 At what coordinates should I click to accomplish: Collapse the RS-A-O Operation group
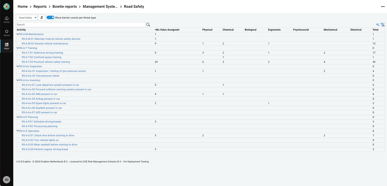(18, 131)
